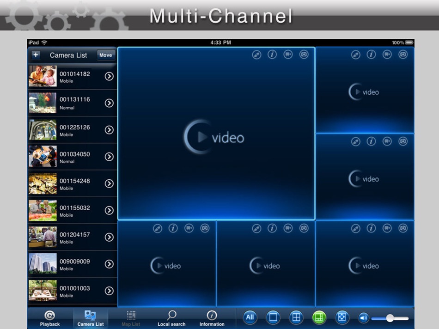
Task: Open info for the bottom-right video pane
Action: [371, 228]
